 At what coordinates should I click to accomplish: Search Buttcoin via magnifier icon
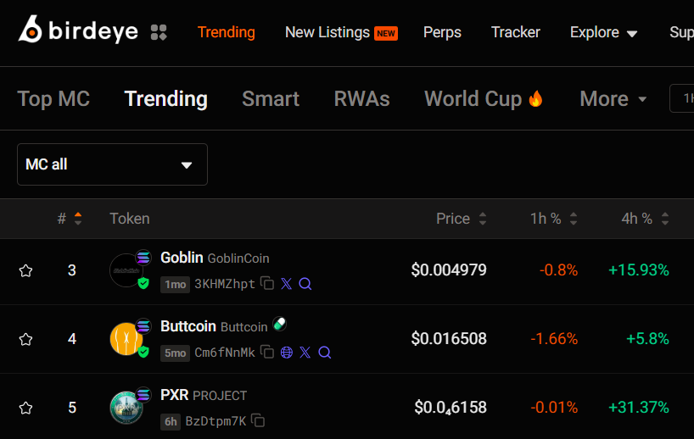tap(325, 353)
